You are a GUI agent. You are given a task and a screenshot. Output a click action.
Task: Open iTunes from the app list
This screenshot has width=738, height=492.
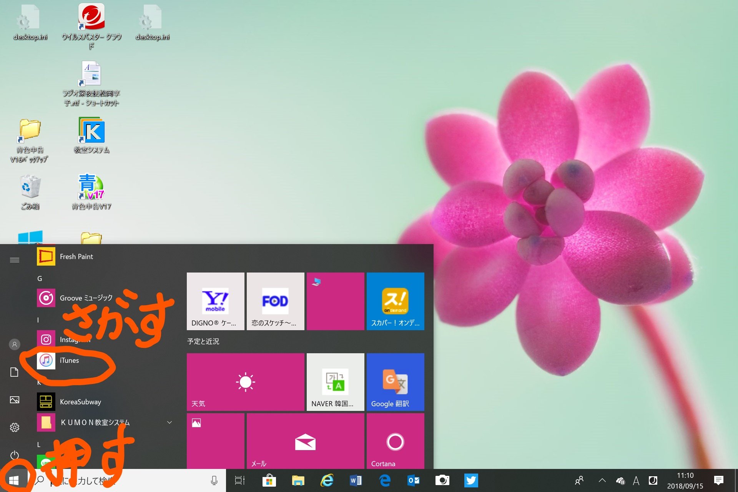pyautogui.click(x=69, y=361)
